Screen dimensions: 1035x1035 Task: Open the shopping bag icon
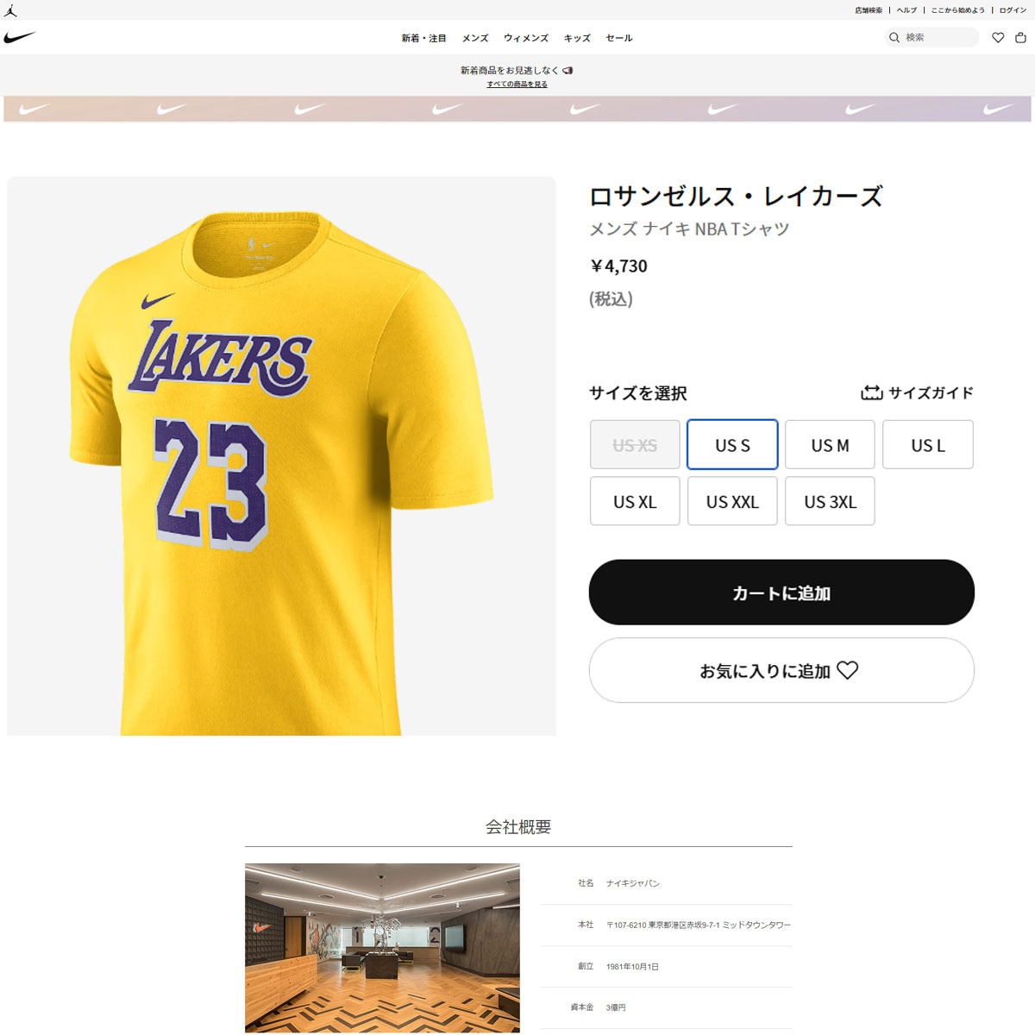click(x=1020, y=37)
